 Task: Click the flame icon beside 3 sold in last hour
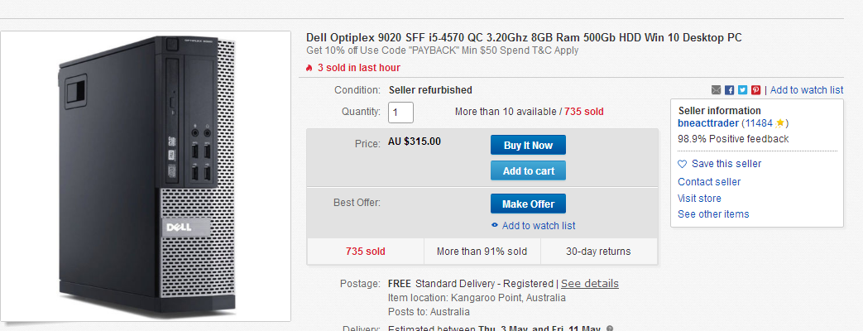[x=309, y=68]
